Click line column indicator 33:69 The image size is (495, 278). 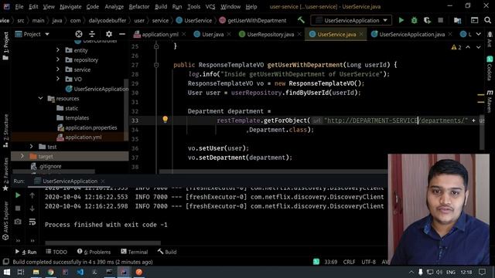pyautogui.click(x=330, y=262)
